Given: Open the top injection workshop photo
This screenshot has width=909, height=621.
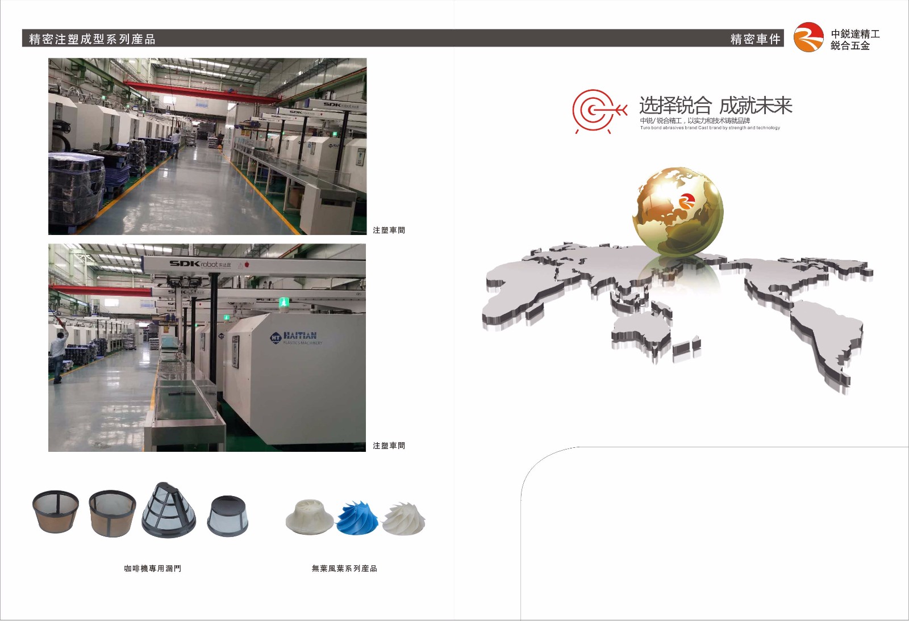Looking at the screenshot, I should click(x=207, y=146).
